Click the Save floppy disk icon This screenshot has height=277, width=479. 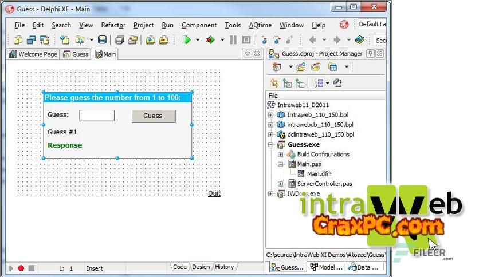pyautogui.click(x=102, y=40)
